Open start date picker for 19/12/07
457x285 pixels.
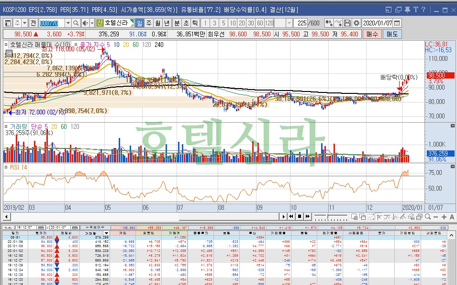(41, 228)
